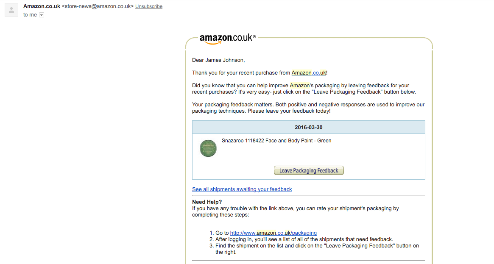Click the Unsubscribe link next to sender address
The height and width of the screenshot is (264, 494).
[148, 6]
